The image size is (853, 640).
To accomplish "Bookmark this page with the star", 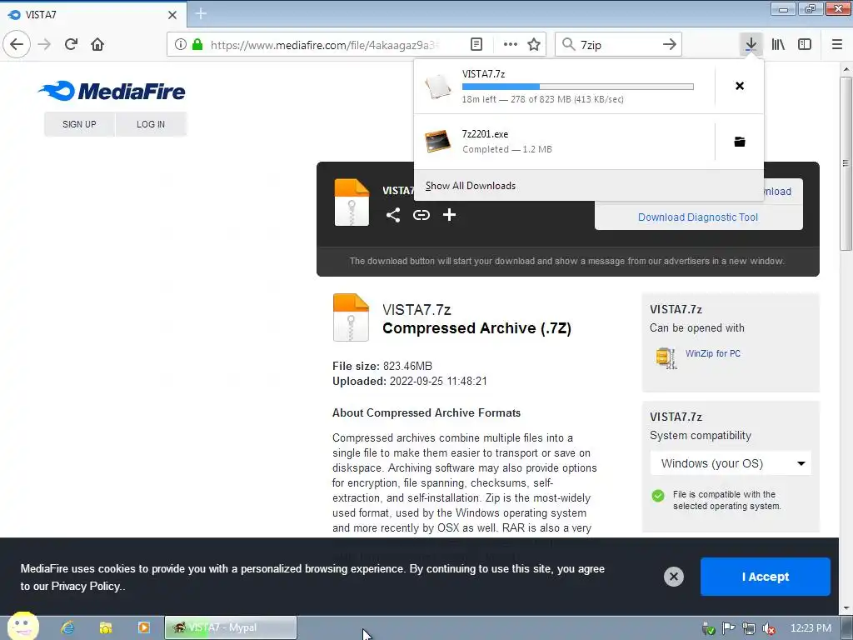I will click(534, 44).
